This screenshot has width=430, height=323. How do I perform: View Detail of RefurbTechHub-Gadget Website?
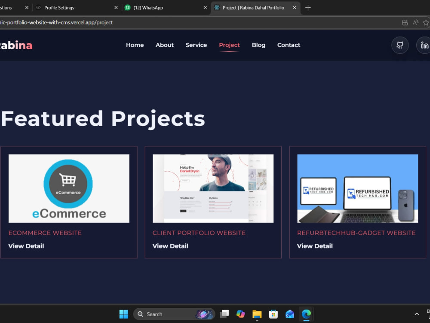315,246
